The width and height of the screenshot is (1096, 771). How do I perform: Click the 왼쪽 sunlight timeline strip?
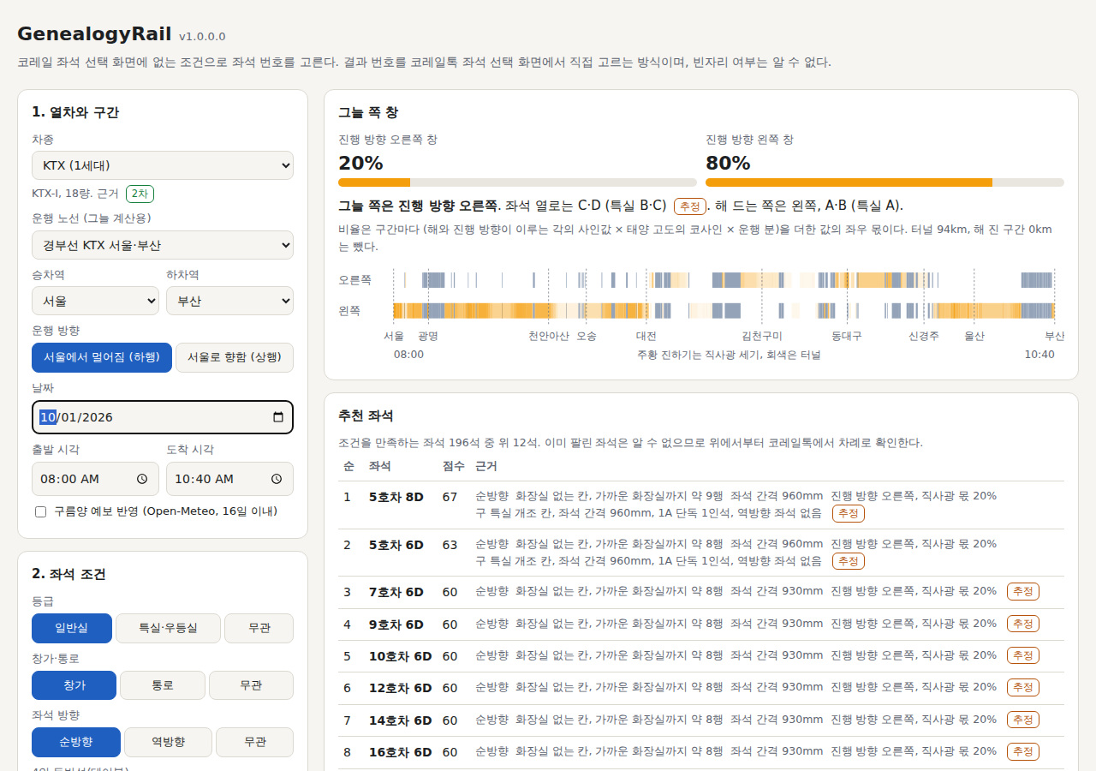724,311
